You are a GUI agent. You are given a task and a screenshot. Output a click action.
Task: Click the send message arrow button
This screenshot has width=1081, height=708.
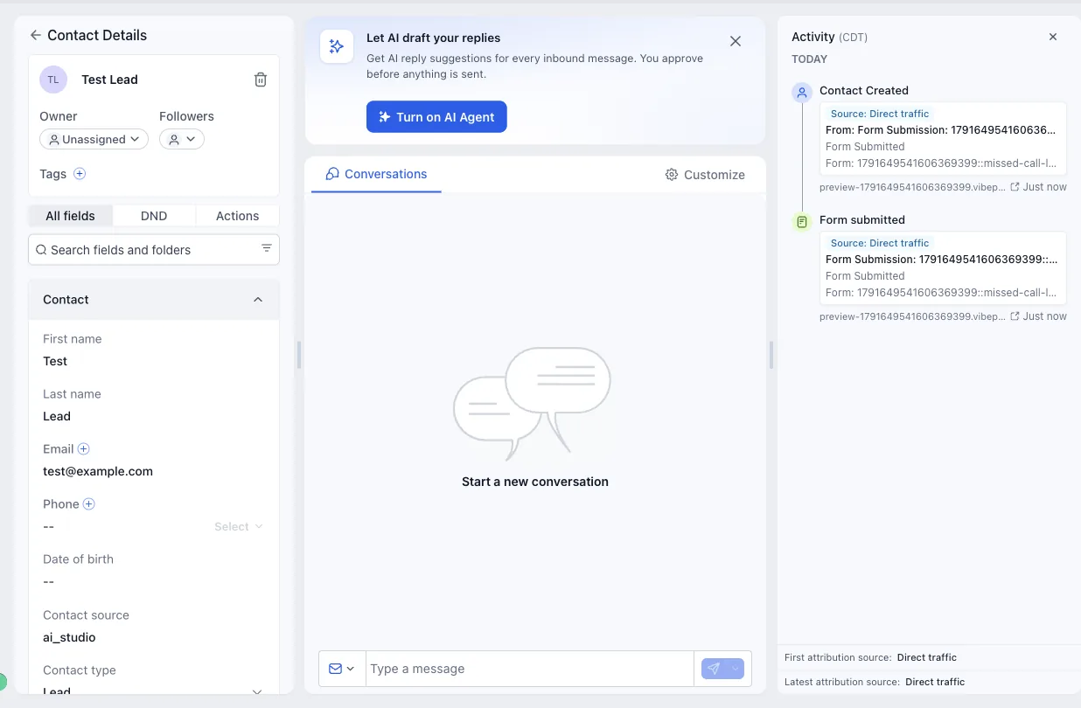point(714,669)
